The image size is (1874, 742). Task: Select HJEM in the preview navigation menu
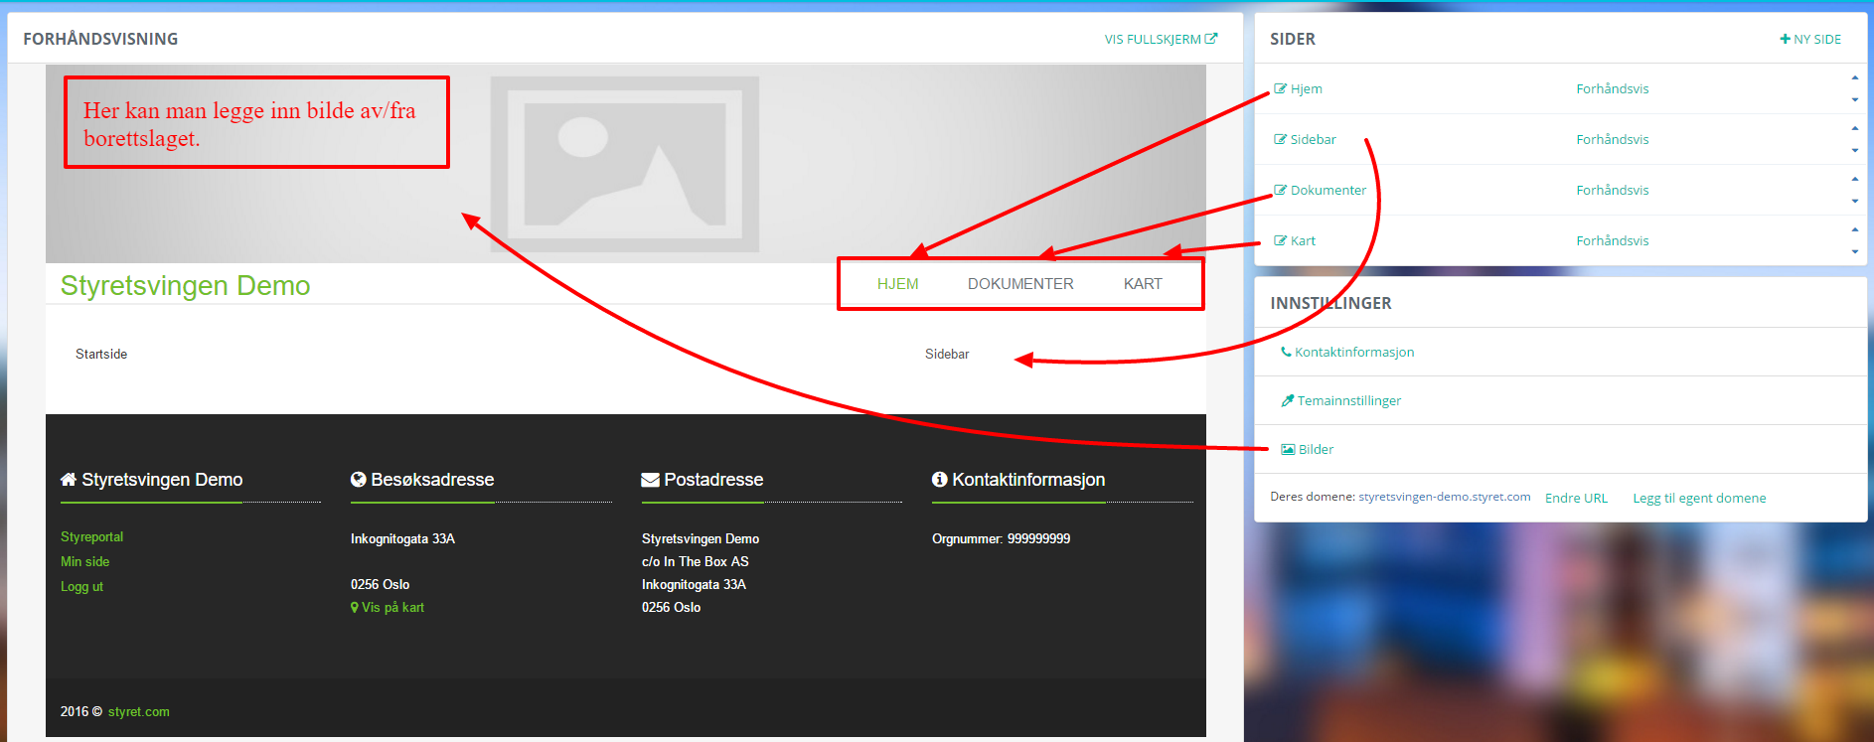[x=897, y=284]
